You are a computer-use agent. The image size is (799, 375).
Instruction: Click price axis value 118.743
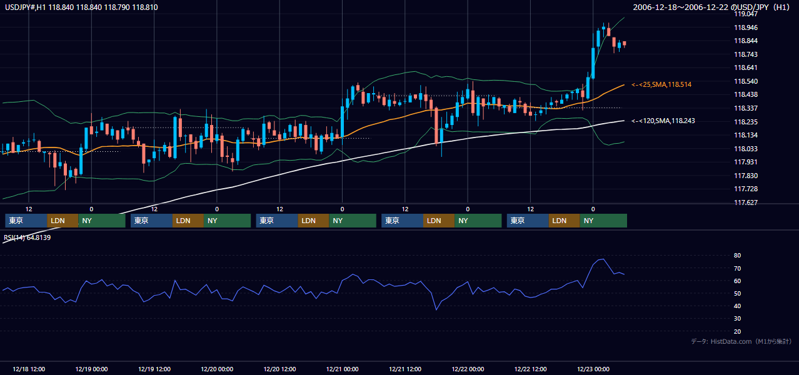(746, 54)
